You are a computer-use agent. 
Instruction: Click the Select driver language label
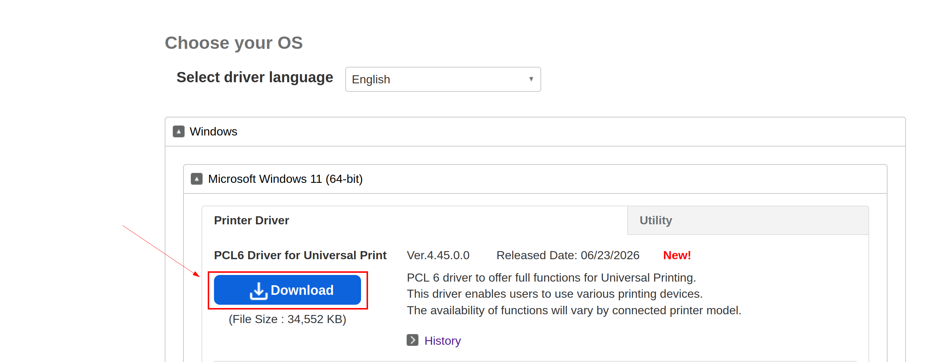[x=255, y=77]
